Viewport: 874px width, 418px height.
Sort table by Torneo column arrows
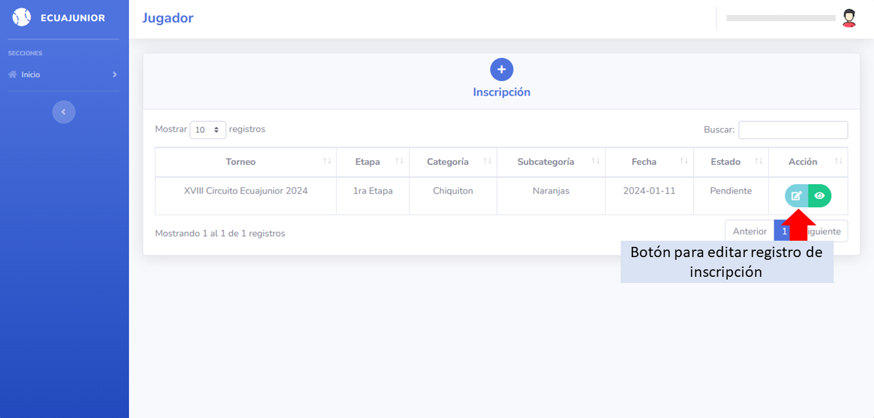coord(326,162)
